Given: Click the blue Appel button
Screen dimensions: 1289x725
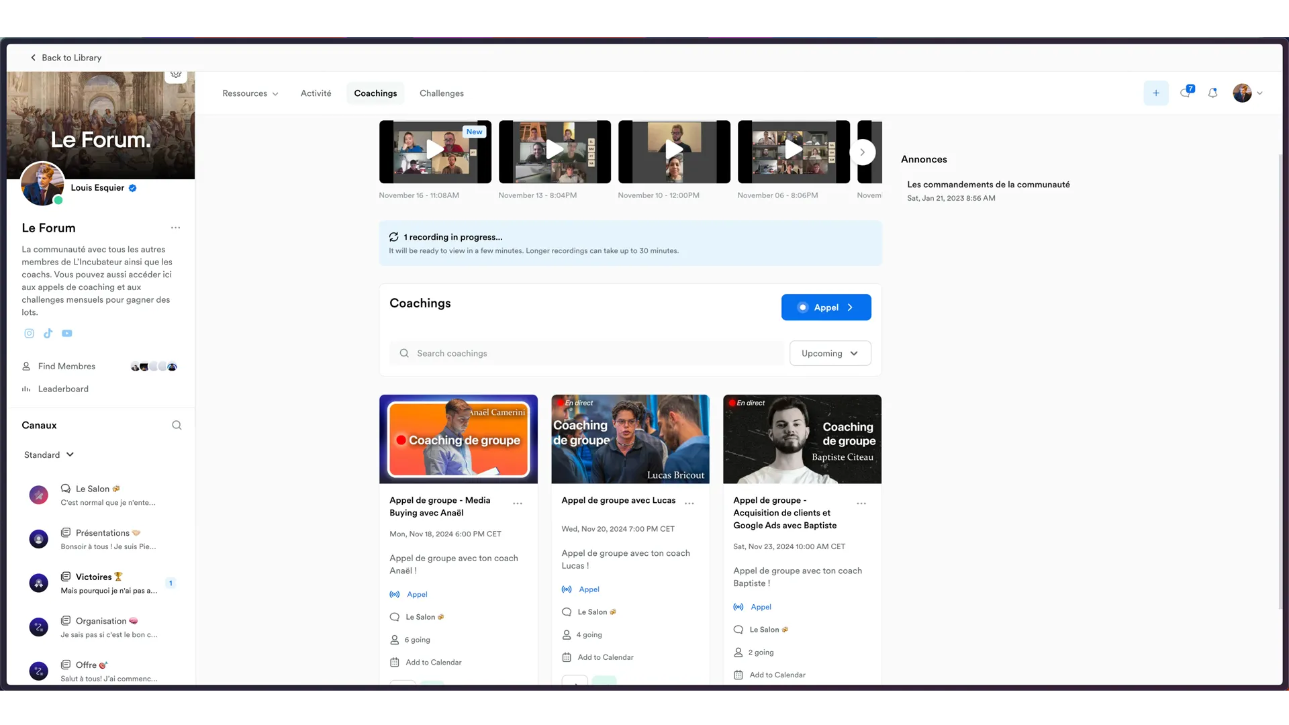Looking at the screenshot, I should tap(826, 307).
